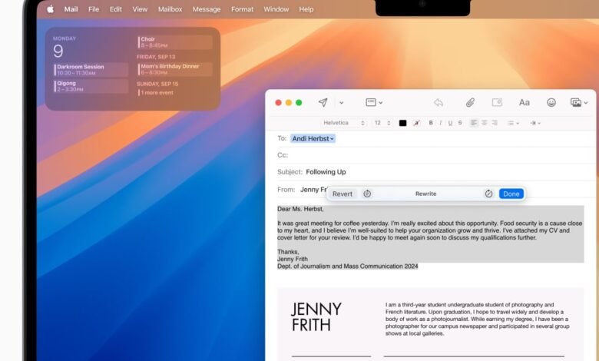The height and width of the screenshot is (361, 599).
Task: Expand the header fields dropdown
Action: point(374,103)
